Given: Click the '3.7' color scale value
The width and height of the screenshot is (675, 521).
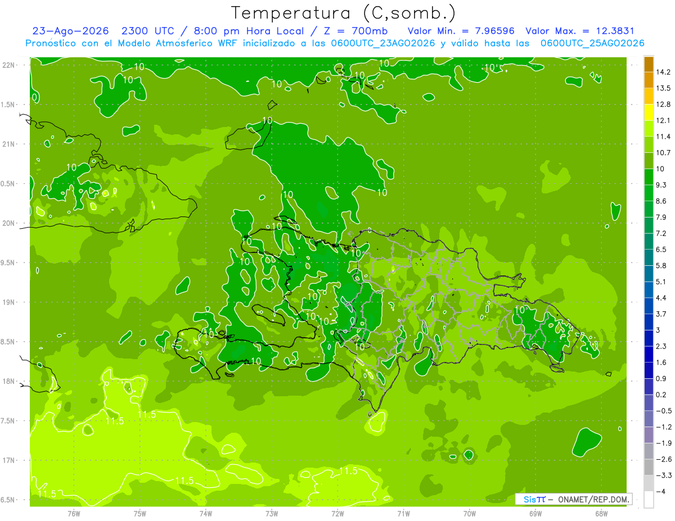Looking at the screenshot, I should 661,314.
